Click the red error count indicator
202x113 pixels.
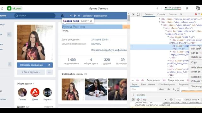point(197,14)
